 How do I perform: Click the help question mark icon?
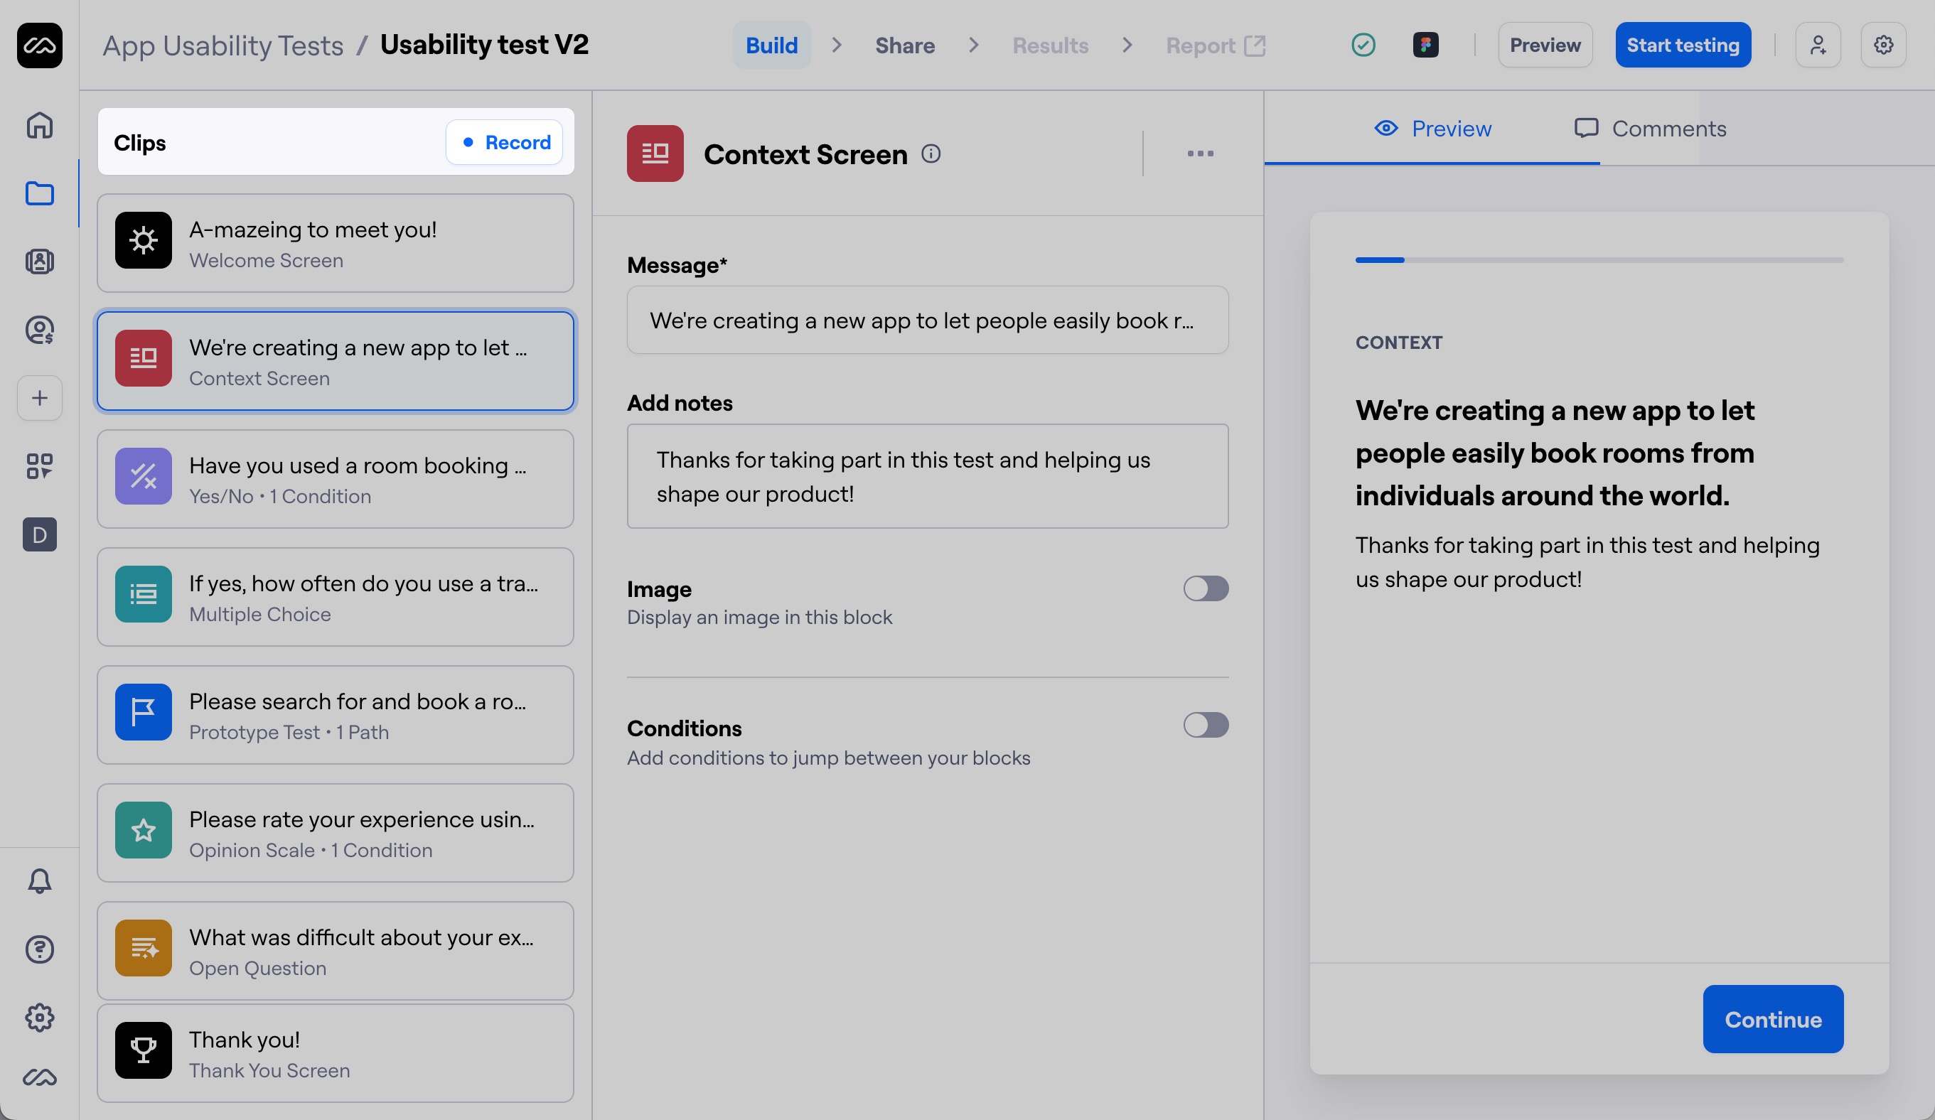[x=39, y=949]
